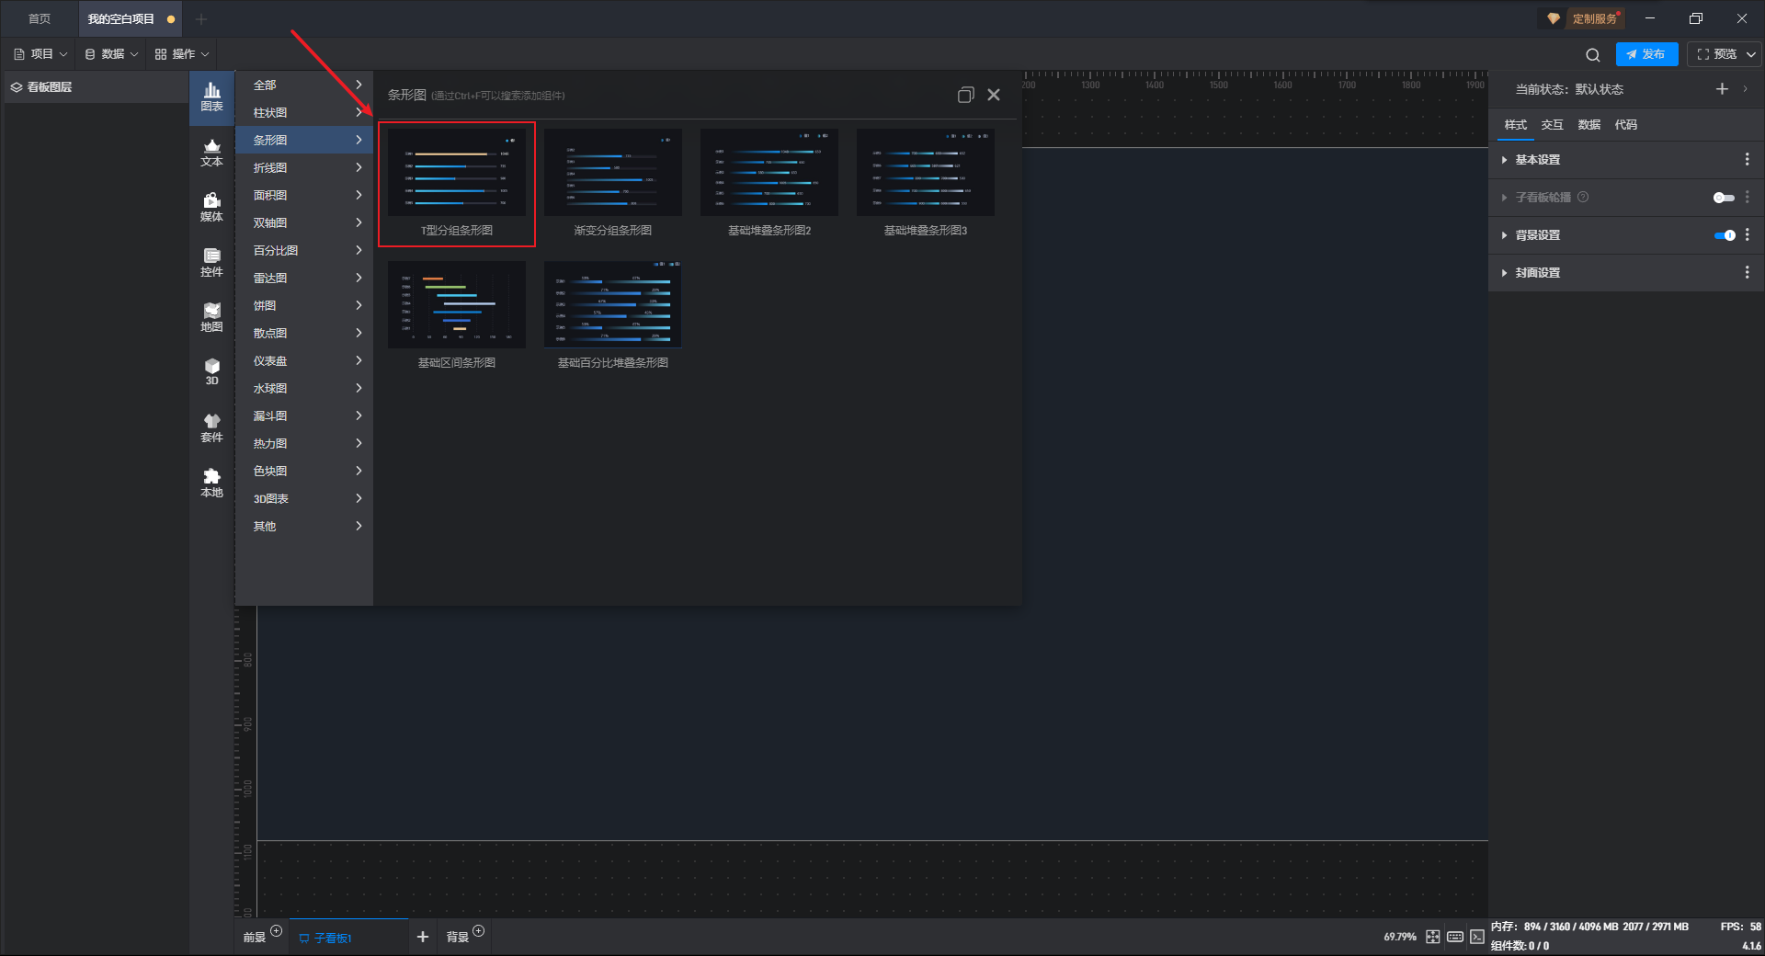Open the 媒体 (media) component category
The height and width of the screenshot is (956, 1765).
click(211, 208)
